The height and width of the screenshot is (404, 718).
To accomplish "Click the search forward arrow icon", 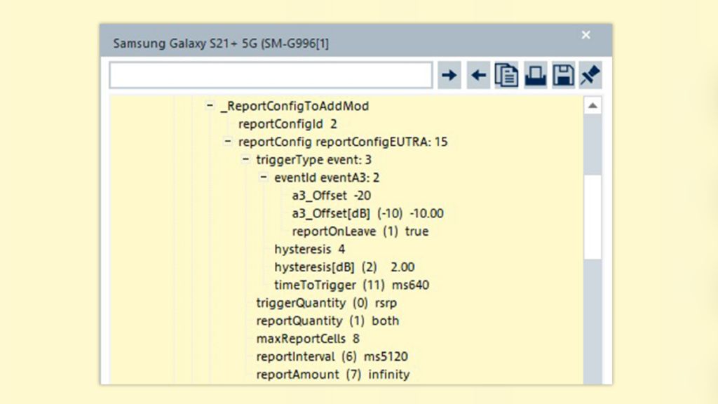I will point(449,74).
